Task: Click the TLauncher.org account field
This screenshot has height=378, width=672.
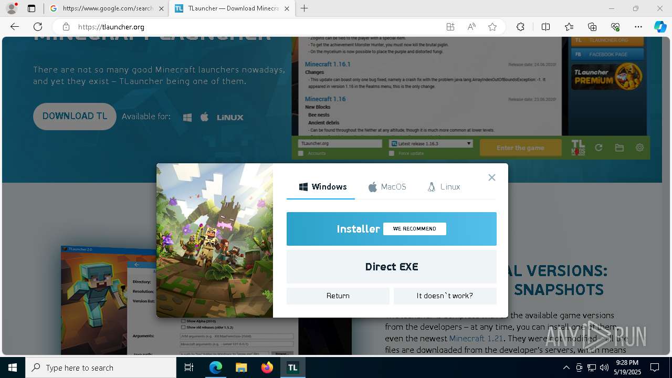Action: coord(340,143)
